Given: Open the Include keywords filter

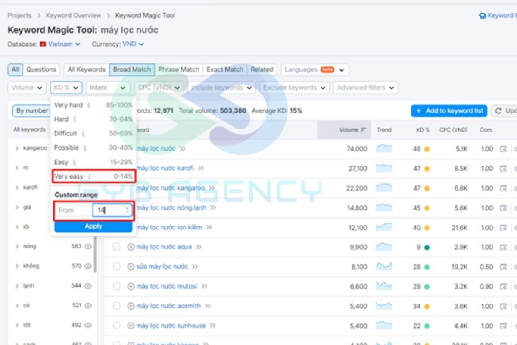Looking at the screenshot, I should click(x=221, y=88).
